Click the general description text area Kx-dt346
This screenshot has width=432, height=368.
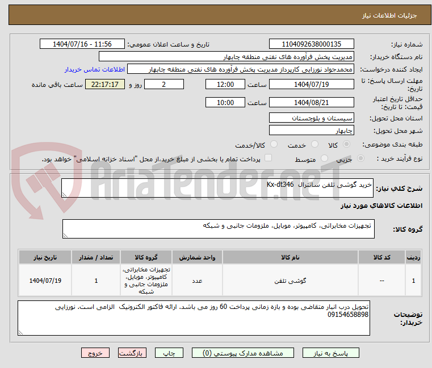click(x=217, y=188)
